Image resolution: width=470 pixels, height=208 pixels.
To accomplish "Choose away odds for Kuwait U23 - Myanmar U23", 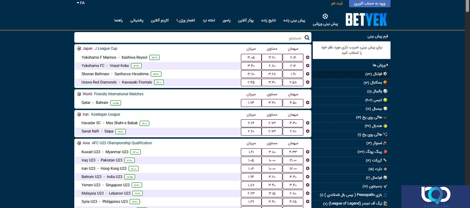I will point(293,152).
